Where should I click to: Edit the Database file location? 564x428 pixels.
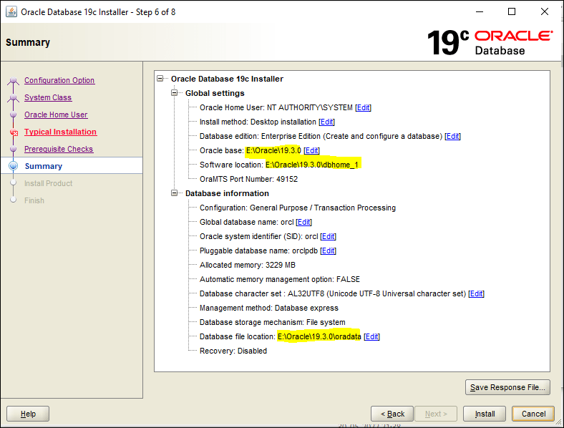(371, 336)
